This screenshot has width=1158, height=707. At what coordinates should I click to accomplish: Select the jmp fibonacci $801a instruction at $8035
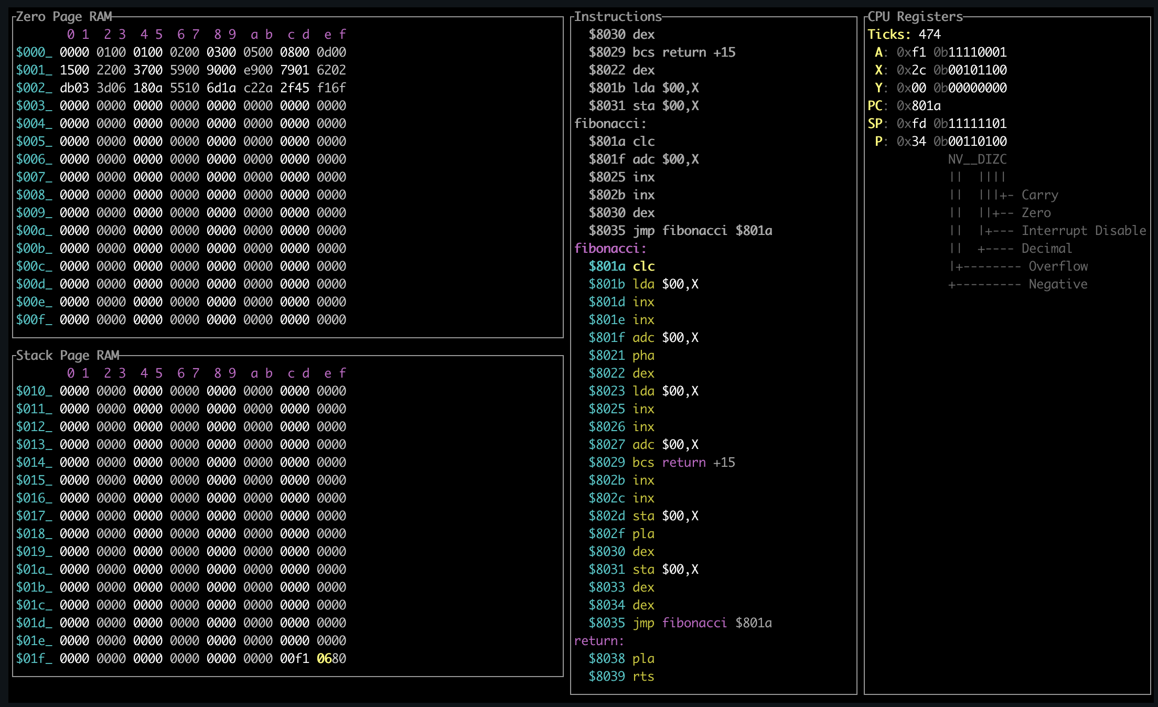[x=680, y=623]
